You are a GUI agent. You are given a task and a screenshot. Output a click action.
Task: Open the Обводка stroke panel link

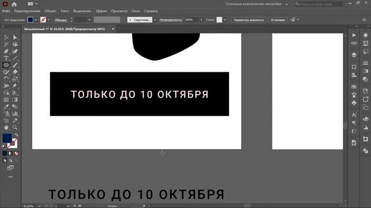[61, 20]
